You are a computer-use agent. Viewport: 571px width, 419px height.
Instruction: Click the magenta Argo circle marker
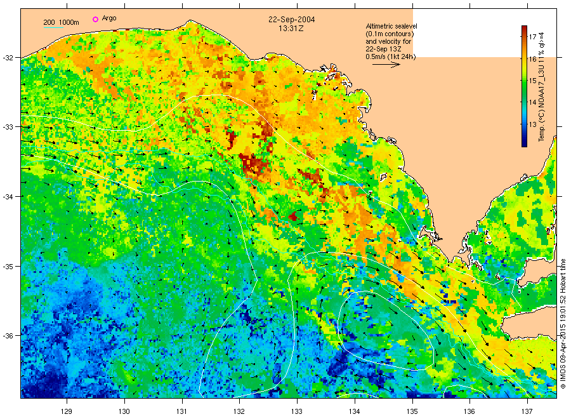pyautogui.click(x=95, y=19)
